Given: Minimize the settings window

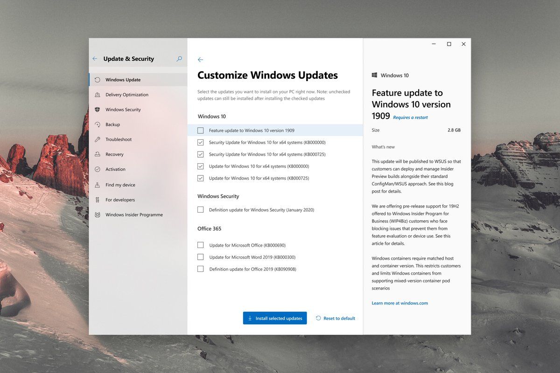Looking at the screenshot, I should [x=434, y=44].
